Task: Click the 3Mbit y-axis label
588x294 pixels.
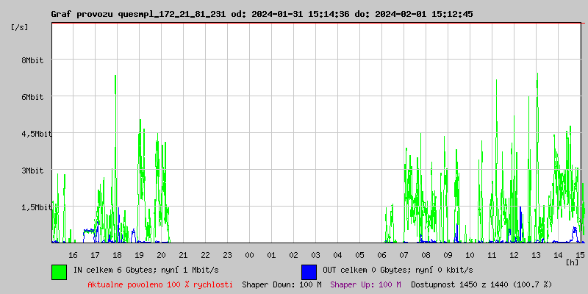Action: click(32, 171)
